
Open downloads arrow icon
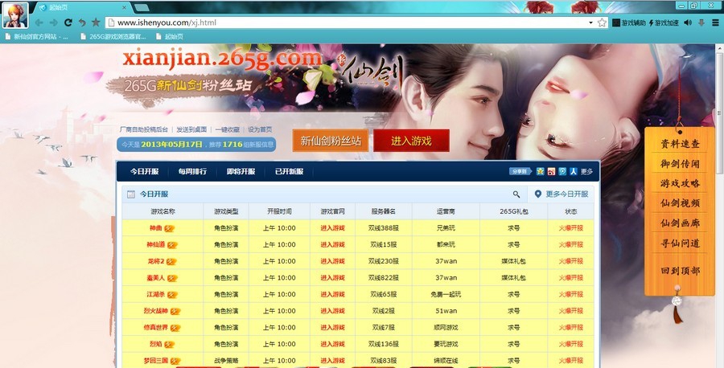pos(701,22)
